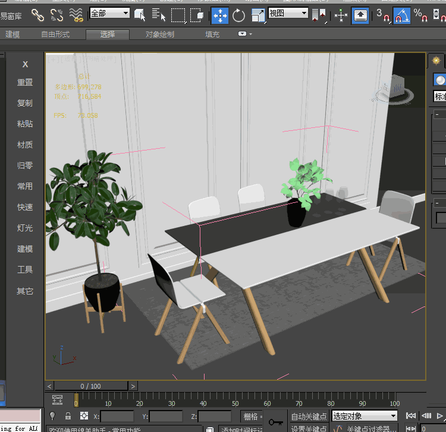446x432 pixels.
Task: Choose the Select and Scale tool
Action: [x=258, y=15]
